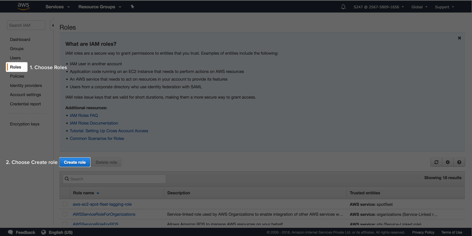Open the Global region dropdown
Image resolution: width=472 pixels, height=236 pixels.
click(x=419, y=7)
